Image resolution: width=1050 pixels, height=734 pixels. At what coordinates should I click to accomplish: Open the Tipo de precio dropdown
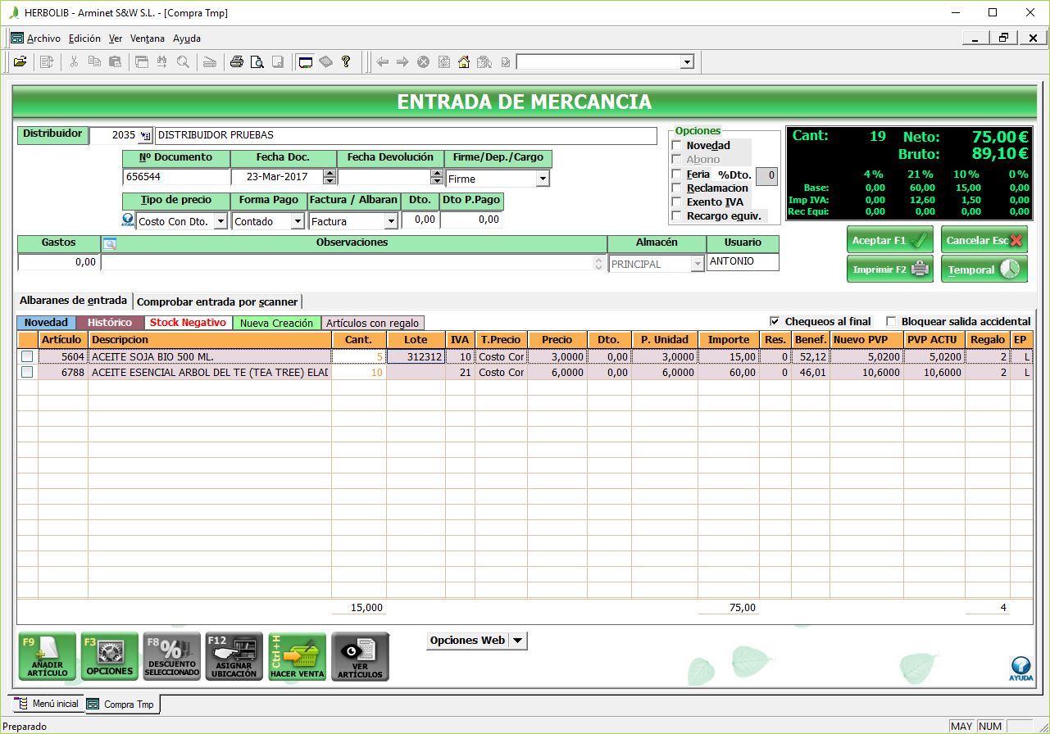(220, 221)
